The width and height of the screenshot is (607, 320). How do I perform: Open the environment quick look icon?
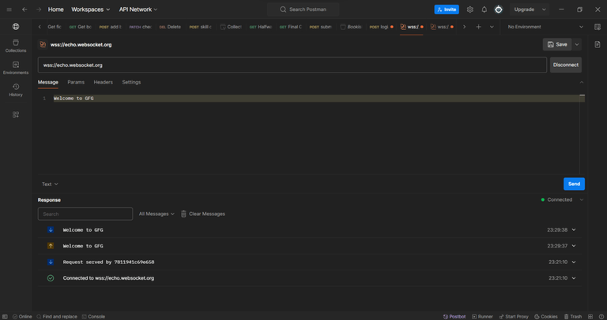tap(597, 27)
